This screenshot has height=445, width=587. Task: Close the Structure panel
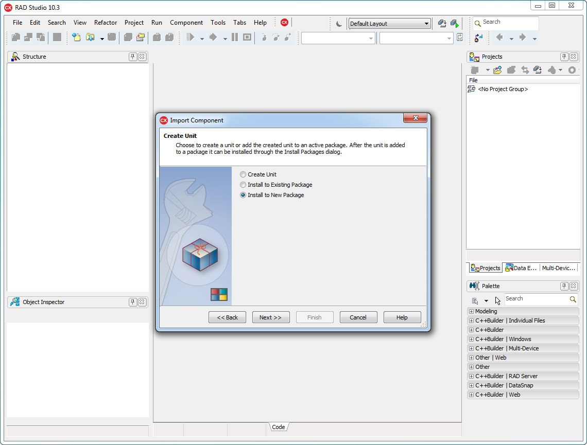[142, 57]
